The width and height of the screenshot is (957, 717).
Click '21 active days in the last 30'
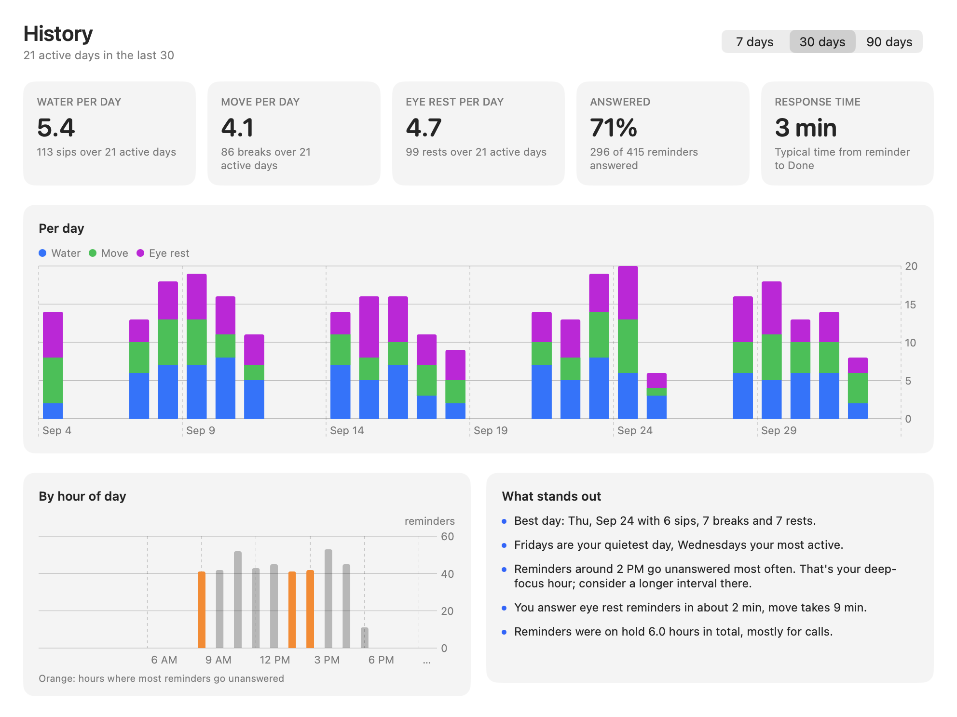pyautogui.click(x=99, y=55)
